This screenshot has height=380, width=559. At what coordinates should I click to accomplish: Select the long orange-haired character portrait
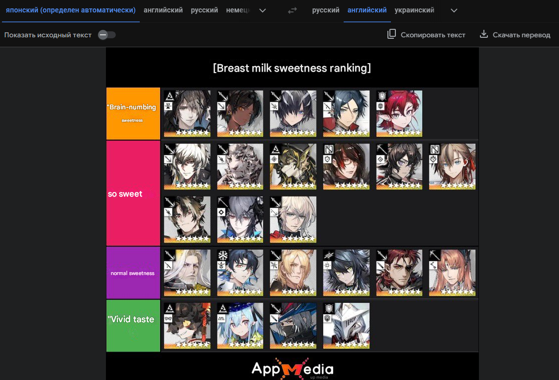pos(452,273)
